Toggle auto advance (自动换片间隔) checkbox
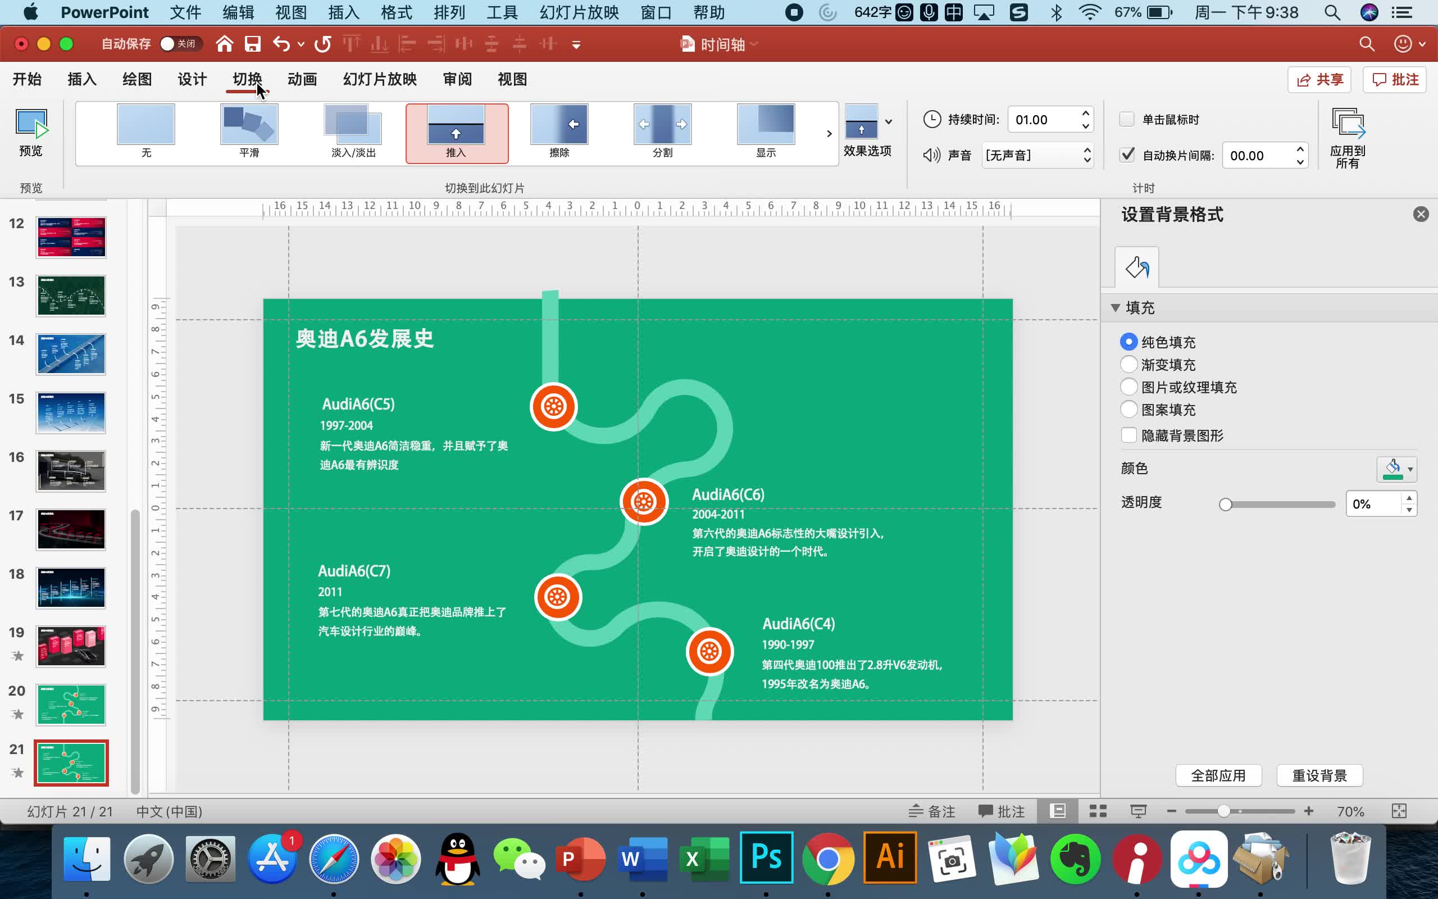This screenshot has width=1438, height=899. 1127,155
